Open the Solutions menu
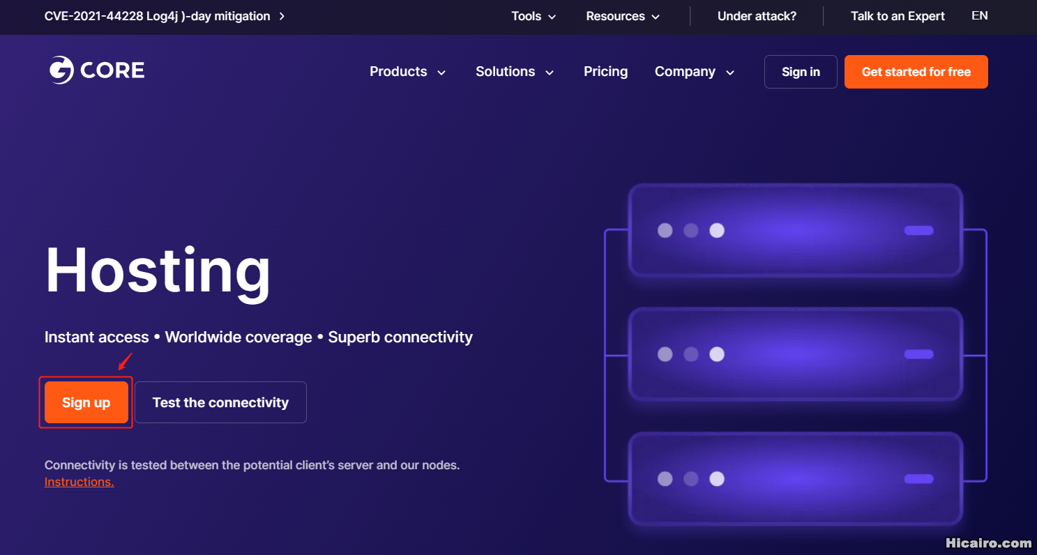The height and width of the screenshot is (555, 1037). (x=505, y=71)
